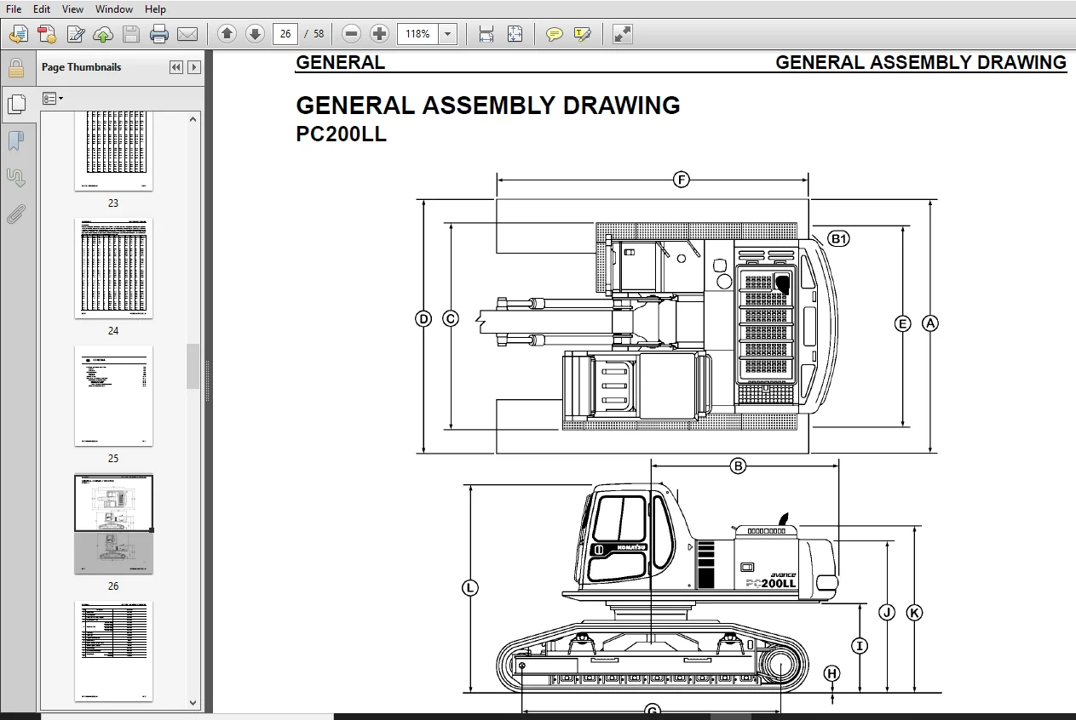Open the thumbnail options menu dropdown
1076x720 pixels.
[53, 99]
